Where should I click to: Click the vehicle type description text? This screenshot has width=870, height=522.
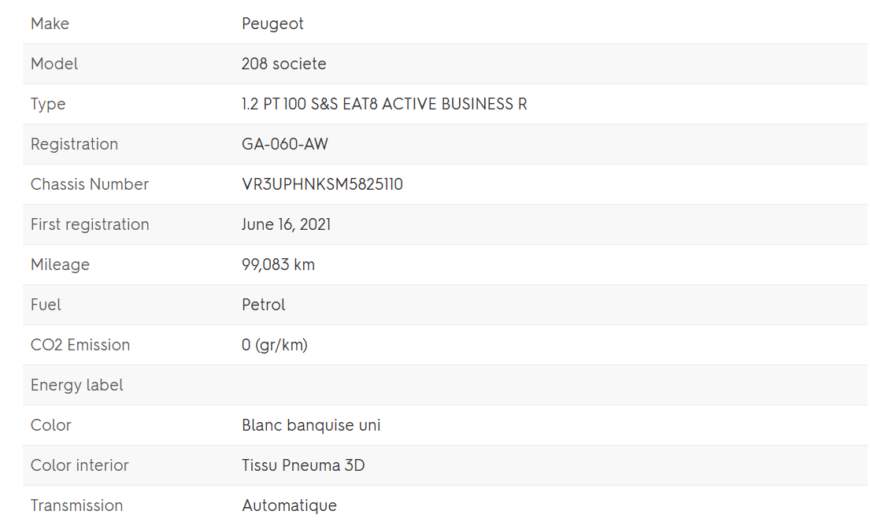tap(384, 104)
